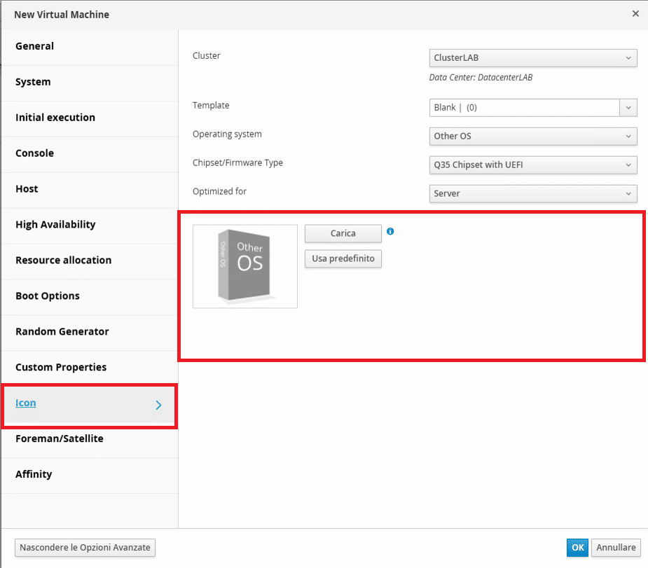Screen dimensions: 648x568
Task: Click the blue info icon beside Carica
Action: point(390,231)
